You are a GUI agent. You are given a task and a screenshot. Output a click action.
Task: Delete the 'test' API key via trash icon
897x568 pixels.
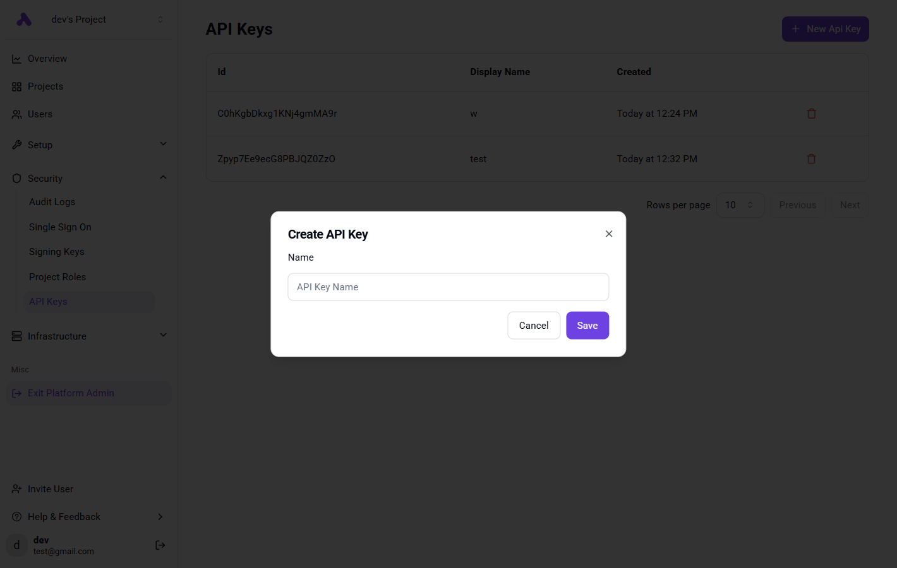(811, 158)
